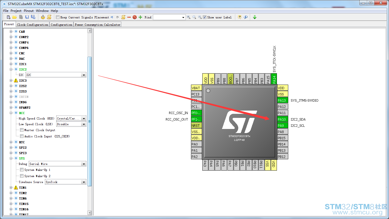Open help using the yellow question mark icon

(x=240, y=17)
